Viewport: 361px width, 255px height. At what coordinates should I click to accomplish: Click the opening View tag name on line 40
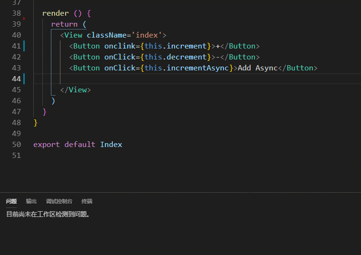click(73, 35)
